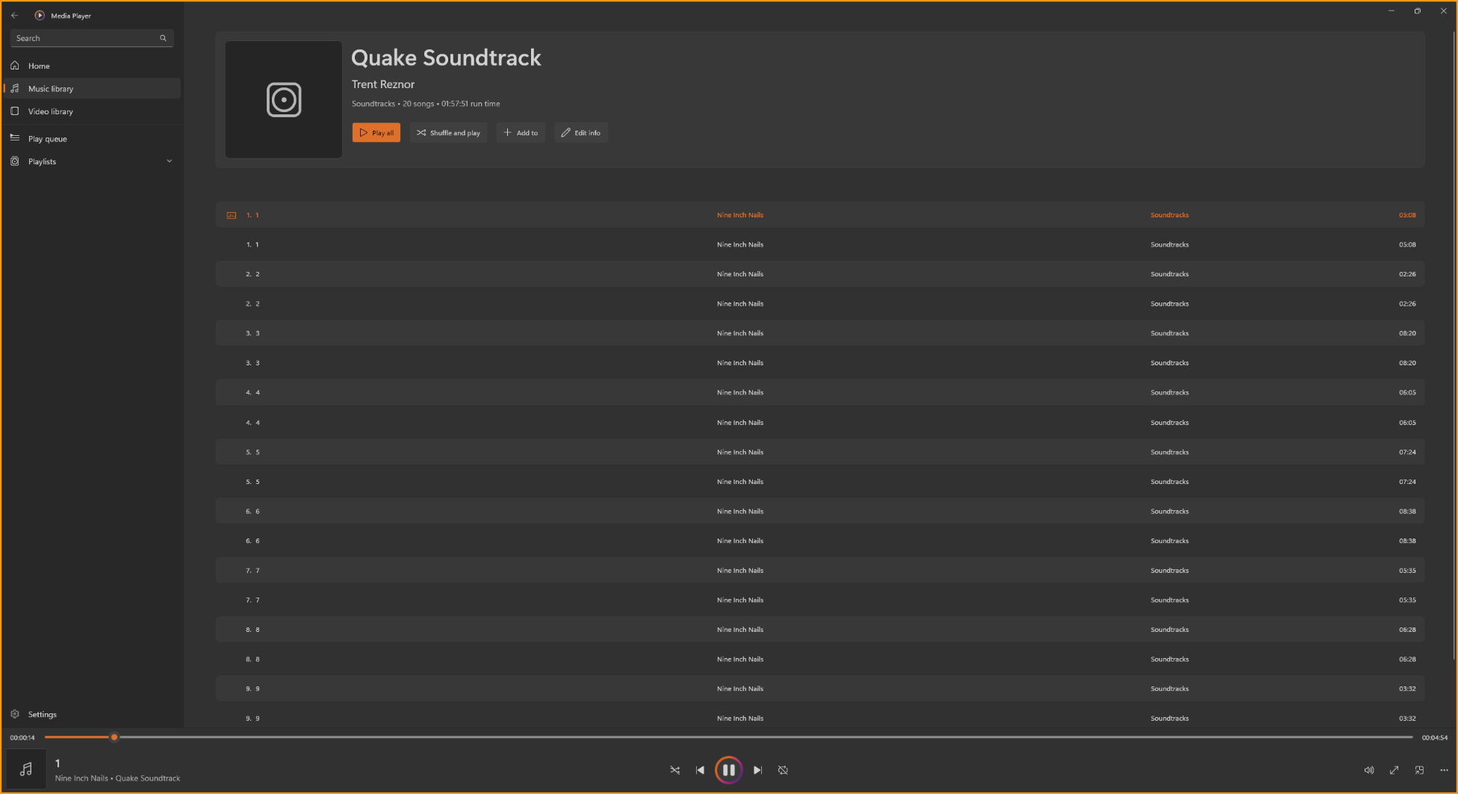Click the Settings gear icon

15,714
